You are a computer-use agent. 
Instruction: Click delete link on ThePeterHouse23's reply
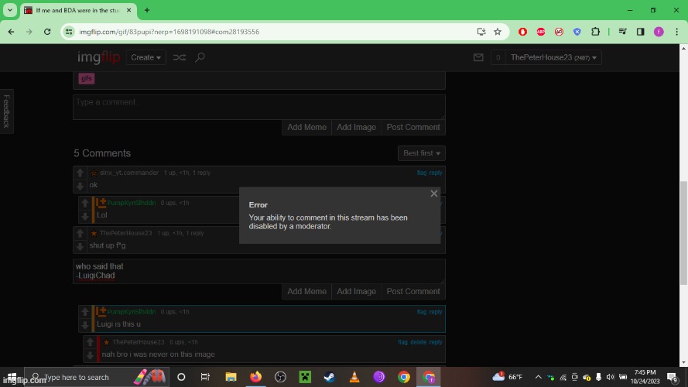click(x=418, y=342)
